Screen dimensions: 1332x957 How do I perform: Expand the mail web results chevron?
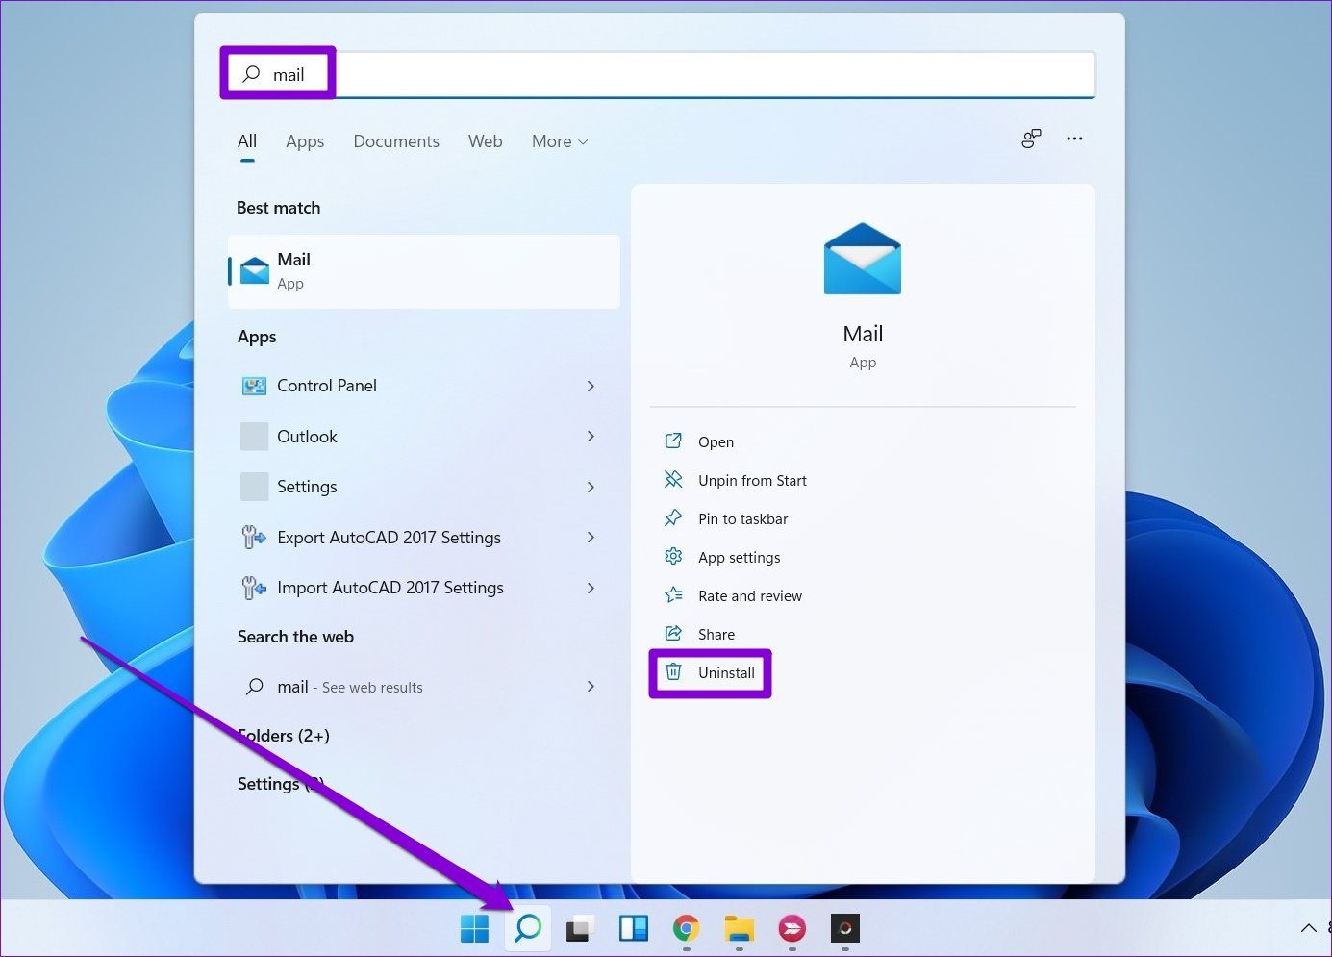pyautogui.click(x=591, y=687)
